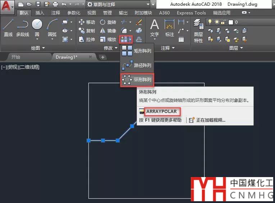275x203 pixels.
Task: Click the blue grip at polyline's left end
Action: coord(88,140)
